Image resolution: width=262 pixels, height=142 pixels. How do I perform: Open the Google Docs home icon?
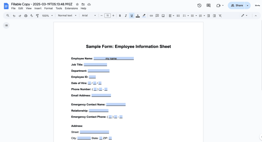pos(6,6)
